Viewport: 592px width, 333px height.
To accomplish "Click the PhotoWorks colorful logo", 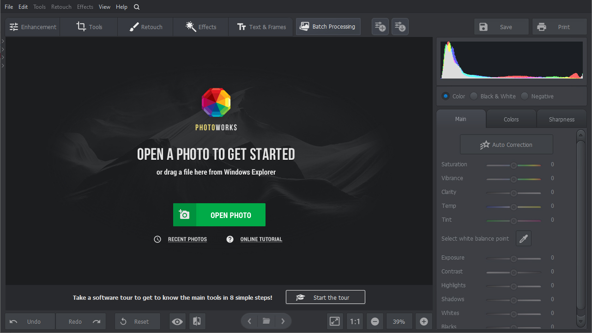I will coord(216,103).
